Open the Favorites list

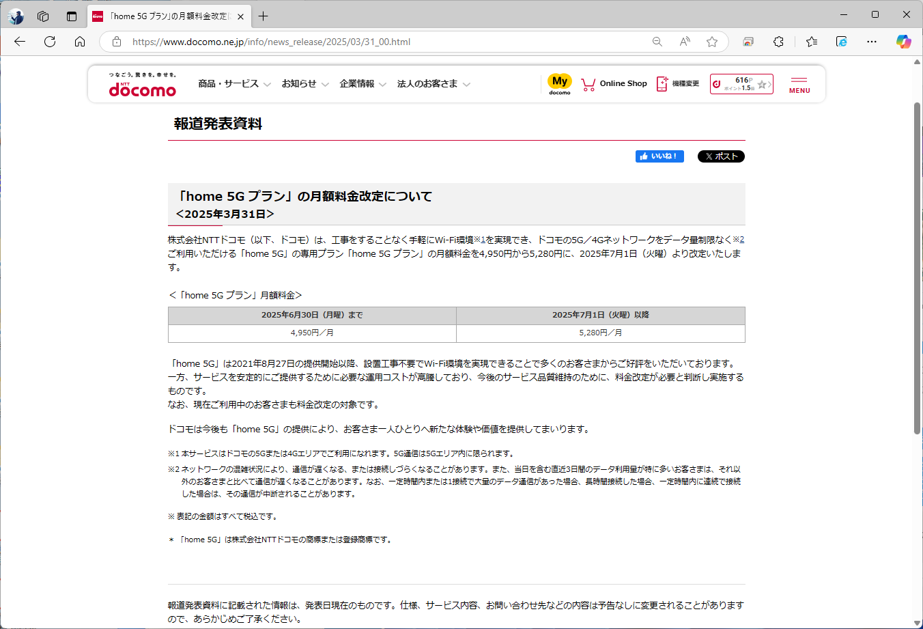tap(811, 42)
